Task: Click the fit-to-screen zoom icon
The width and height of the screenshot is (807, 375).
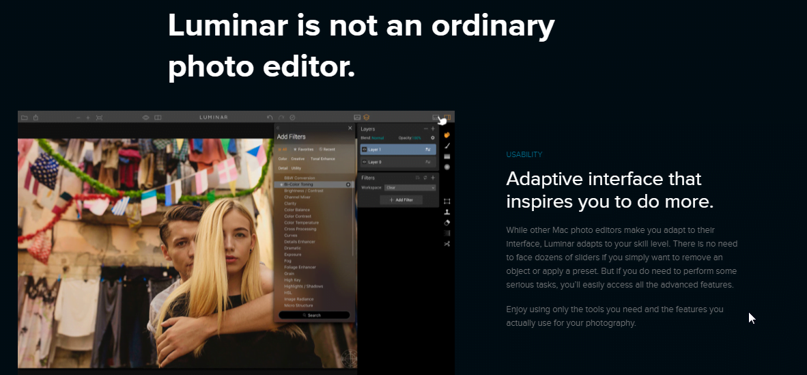Action: click(99, 118)
